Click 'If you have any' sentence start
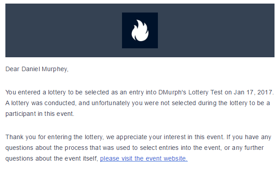The height and width of the screenshot is (170, 279). coord(249,137)
